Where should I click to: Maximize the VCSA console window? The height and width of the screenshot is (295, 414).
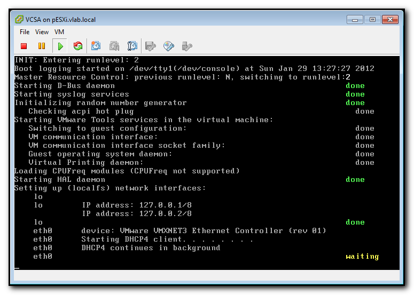[x=372, y=20]
